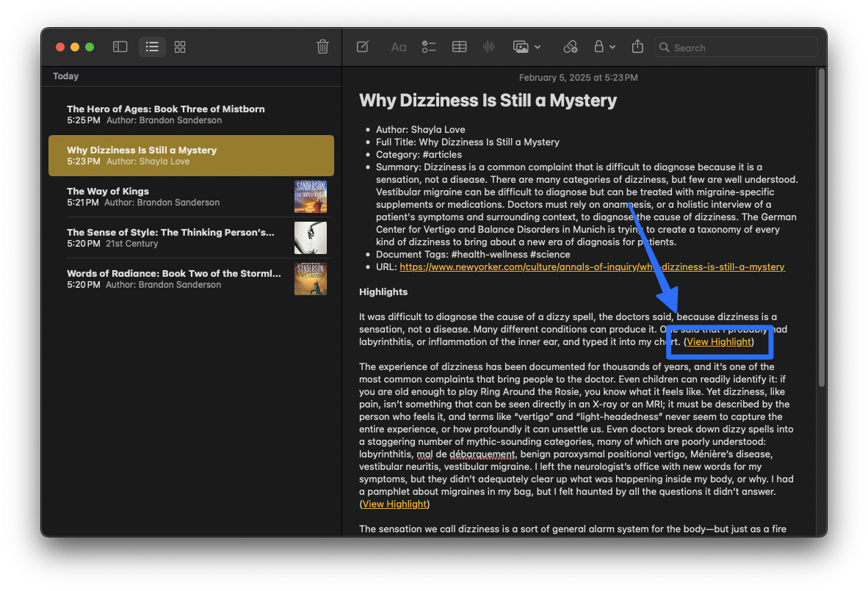Open the media attachment dropdown

click(527, 47)
